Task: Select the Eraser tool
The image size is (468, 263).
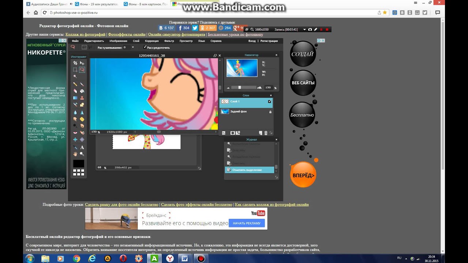Action: pyautogui.click(x=75, y=91)
